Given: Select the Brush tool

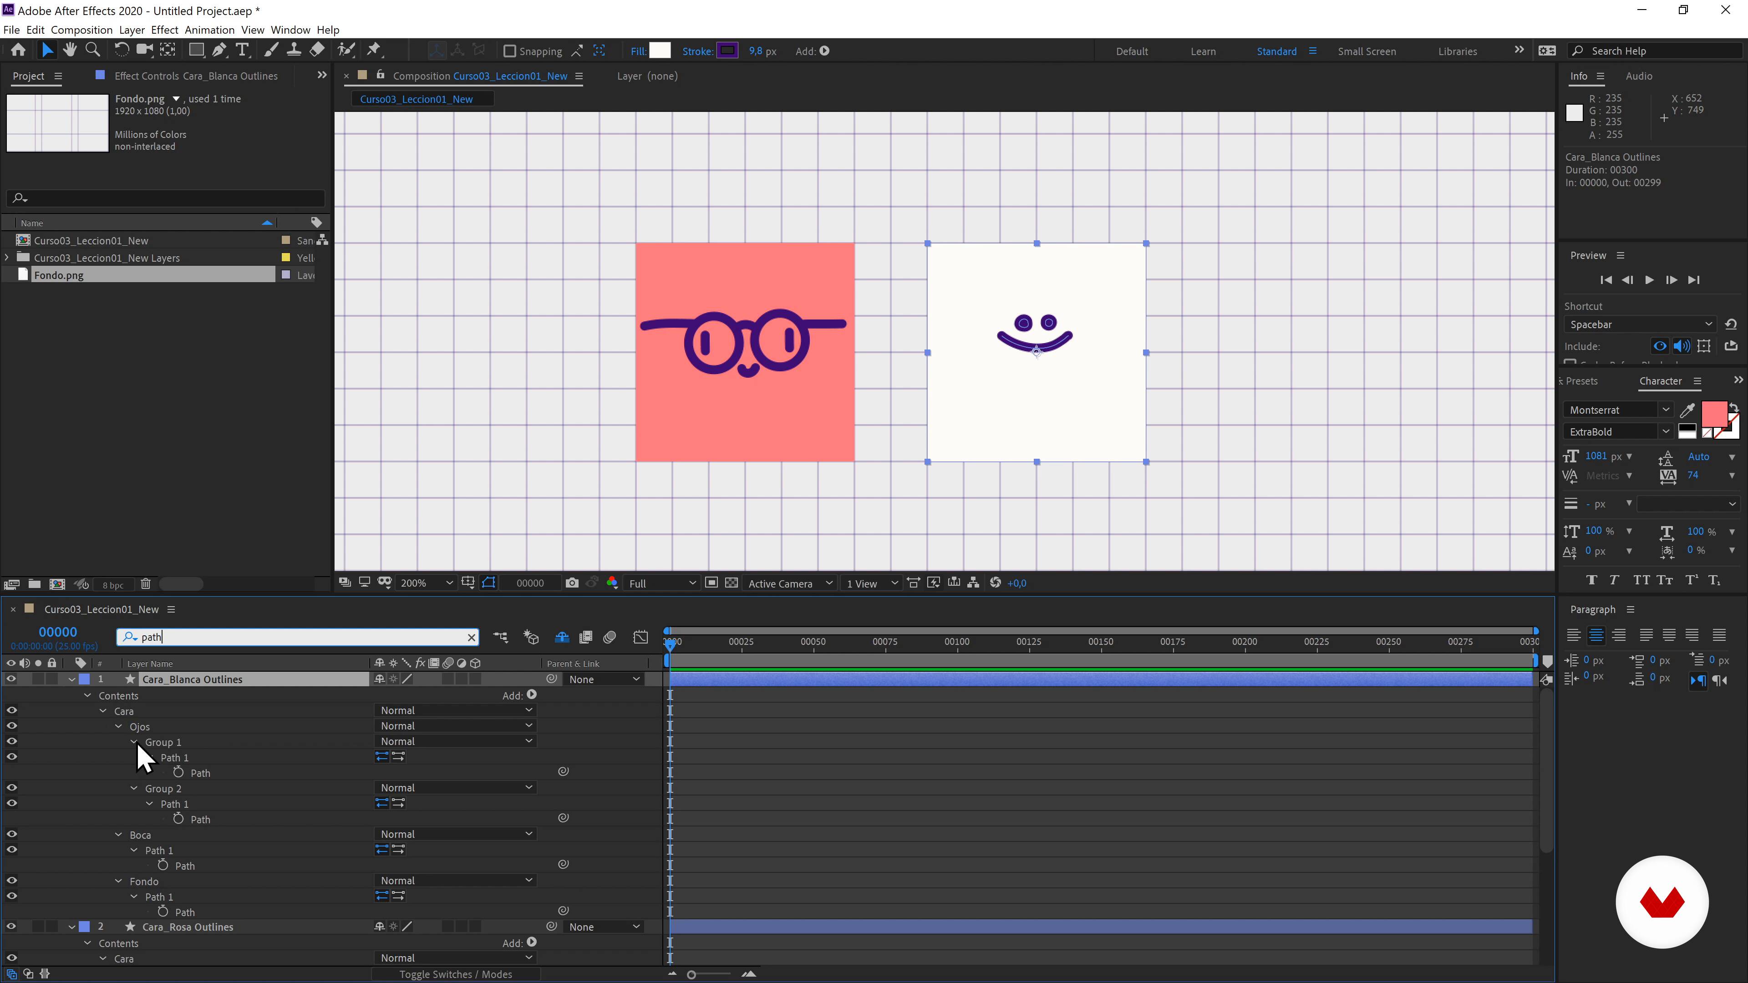Looking at the screenshot, I should [271, 50].
